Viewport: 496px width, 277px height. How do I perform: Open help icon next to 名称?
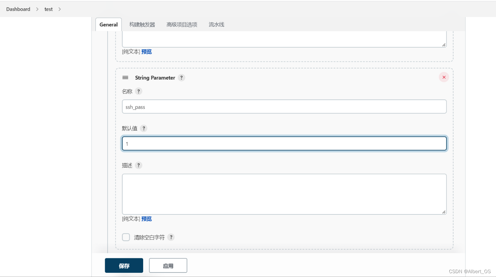point(139,91)
